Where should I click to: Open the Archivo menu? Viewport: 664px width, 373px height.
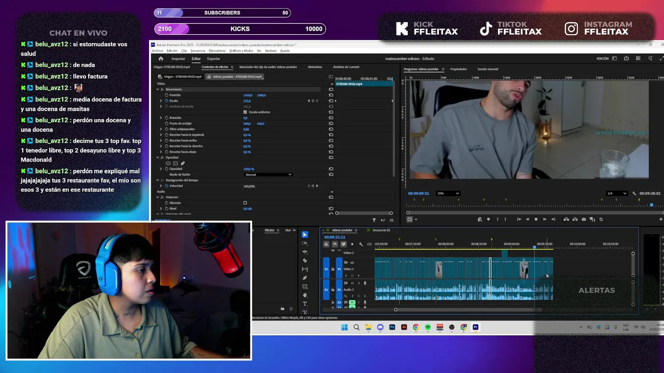[x=157, y=51]
